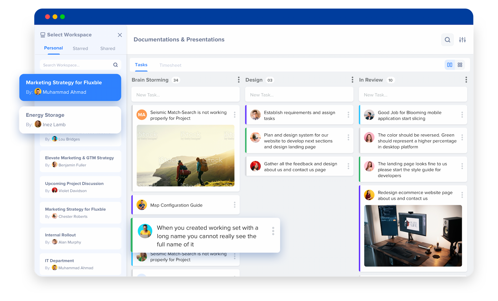
Task: Click author name Inez Lamb
Action: 54,124
